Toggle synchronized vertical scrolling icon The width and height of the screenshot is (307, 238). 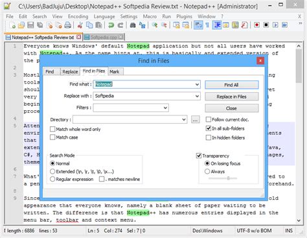click(176, 25)
